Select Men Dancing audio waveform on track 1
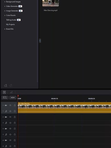The image size is (111, 148). click(x=64, y=111)
